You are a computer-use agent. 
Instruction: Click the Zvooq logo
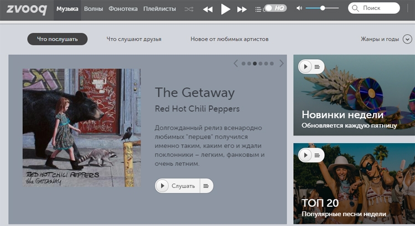click(x=26, y=9)
